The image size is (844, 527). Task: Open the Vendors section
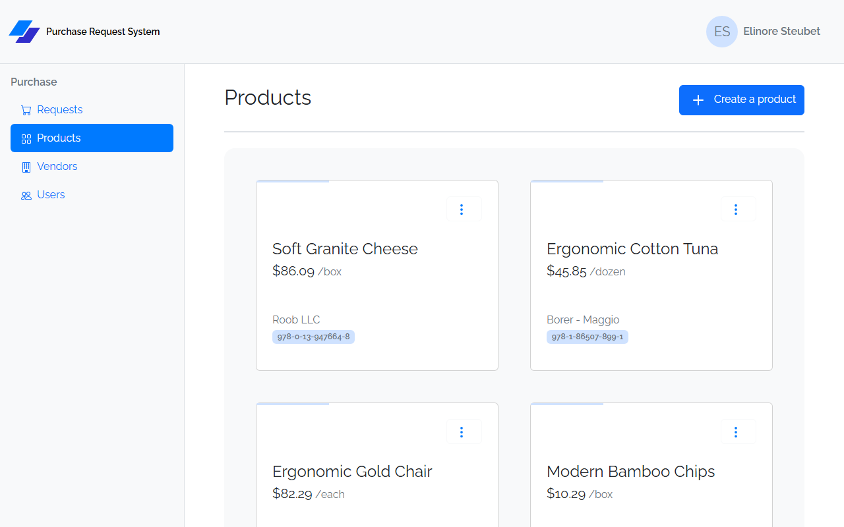[x=92, y=167]
